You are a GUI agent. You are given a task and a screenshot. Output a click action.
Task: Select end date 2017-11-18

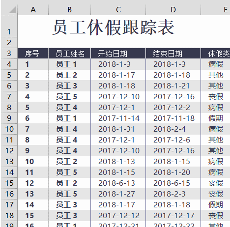click(x=173, y=118)
